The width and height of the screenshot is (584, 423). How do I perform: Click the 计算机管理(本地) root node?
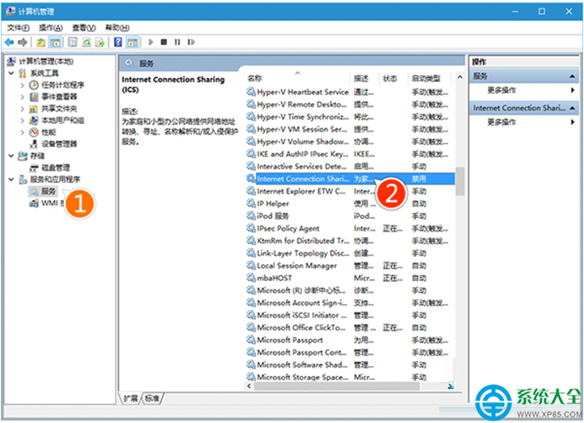46,62
